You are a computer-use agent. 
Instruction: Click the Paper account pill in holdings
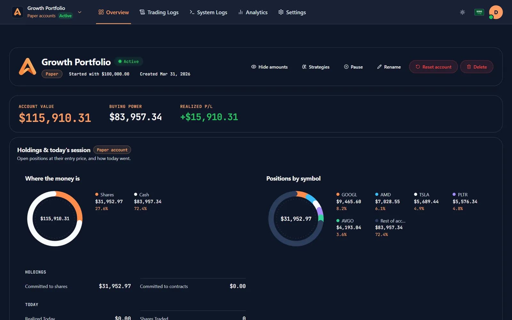(x=112, y=150)
